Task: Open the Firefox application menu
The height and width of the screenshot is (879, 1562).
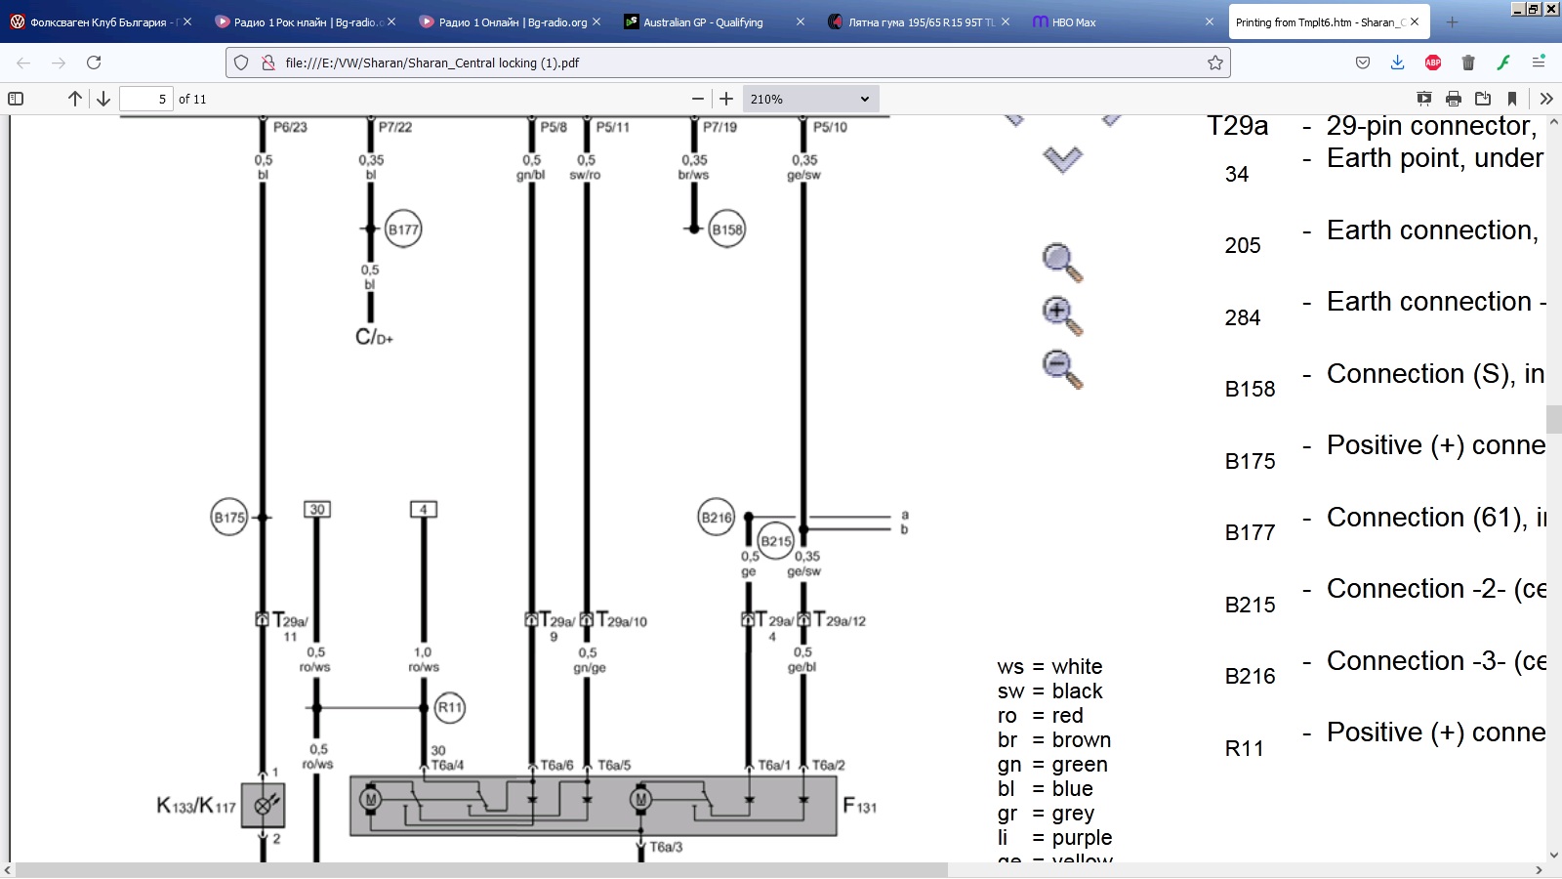Action: tap(1539, 63)
